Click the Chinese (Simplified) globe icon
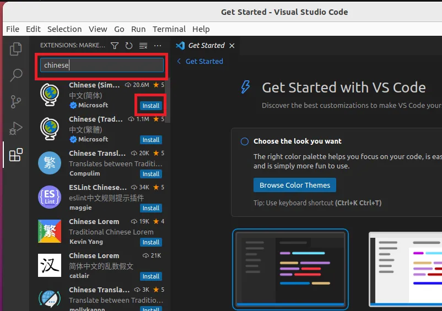 click(x=50, y=95)
